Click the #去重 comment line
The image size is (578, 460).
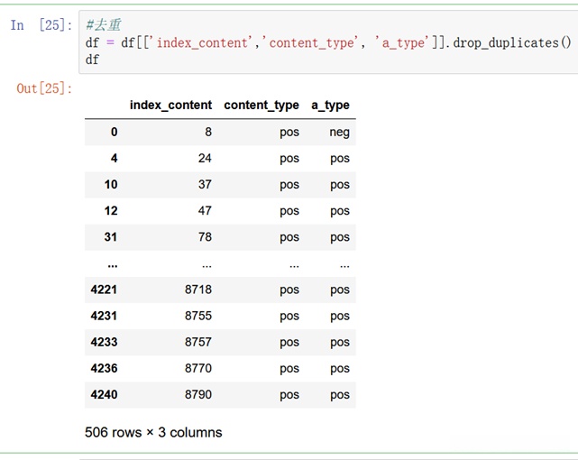click(x=103, y=25)
